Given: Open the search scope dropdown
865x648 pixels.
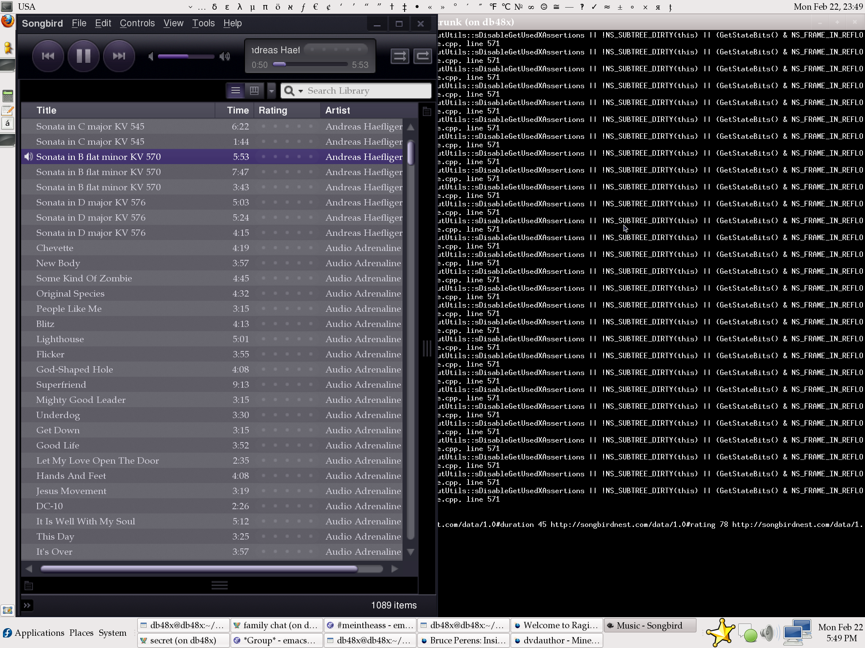Looking at the screenshot, I should coord(301,91).
